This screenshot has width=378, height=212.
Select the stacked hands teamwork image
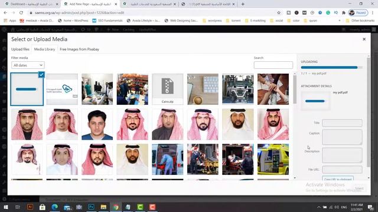coord(273,89)
